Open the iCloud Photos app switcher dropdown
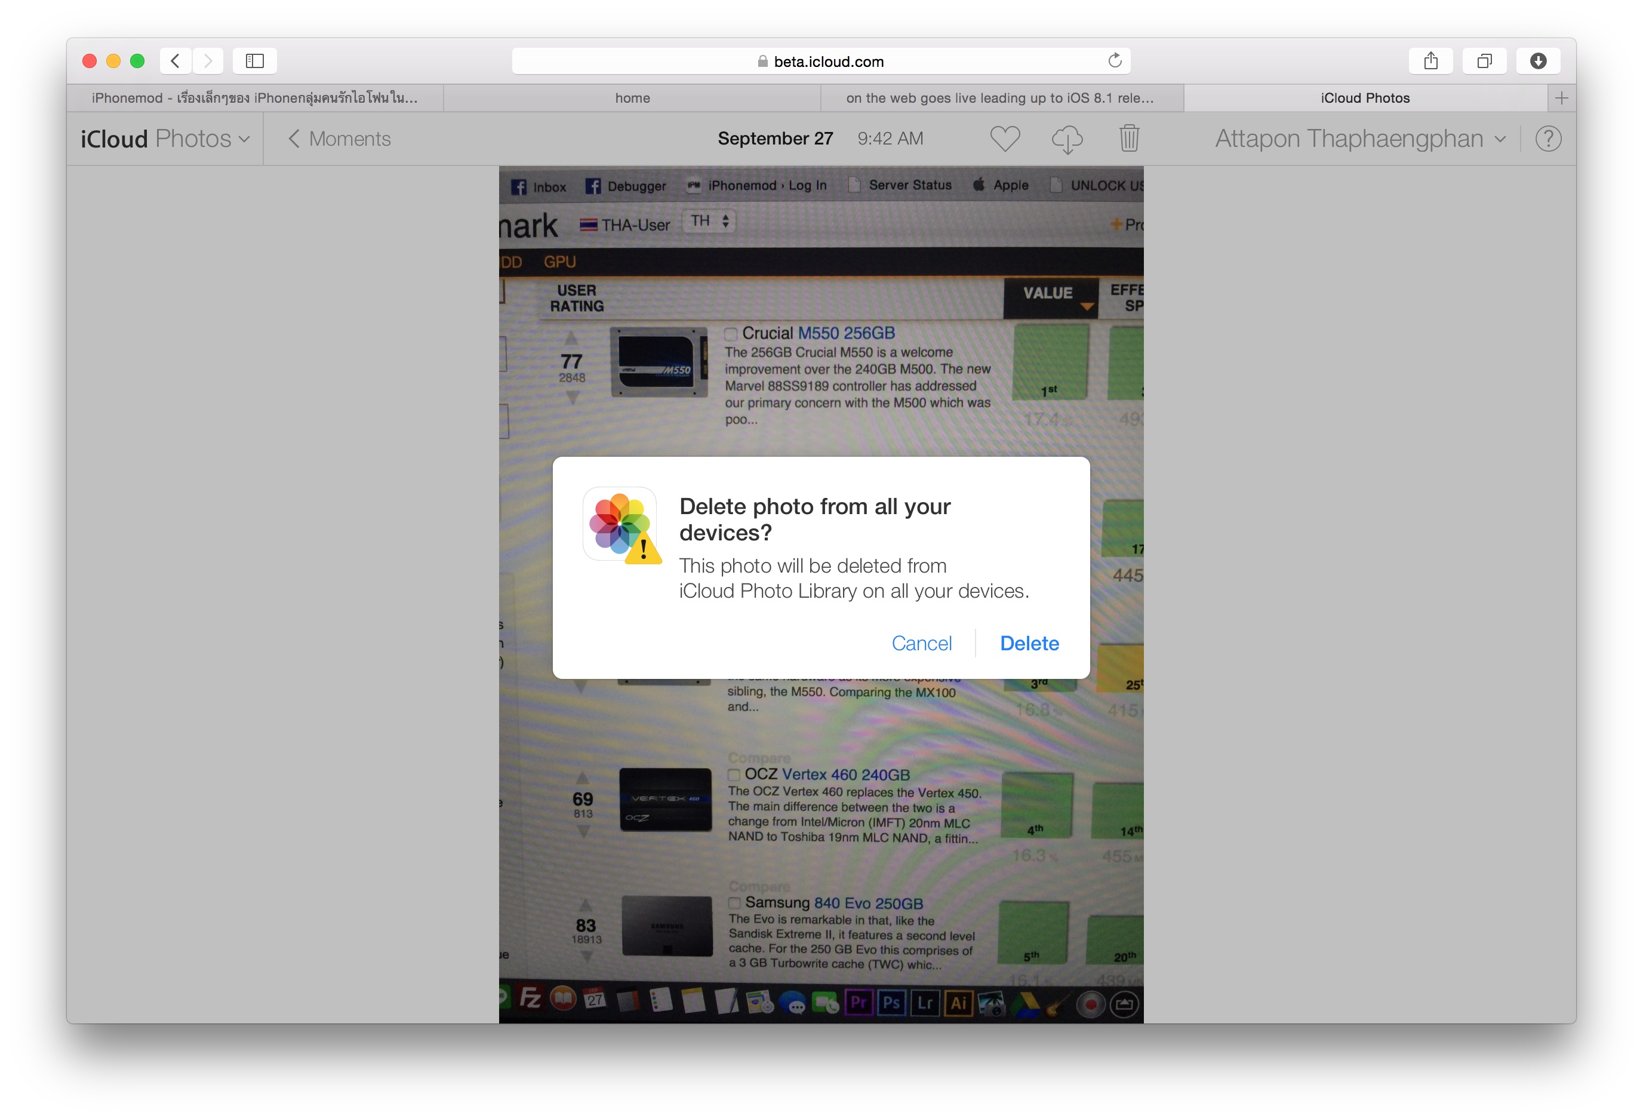 [x=165, y=139]
